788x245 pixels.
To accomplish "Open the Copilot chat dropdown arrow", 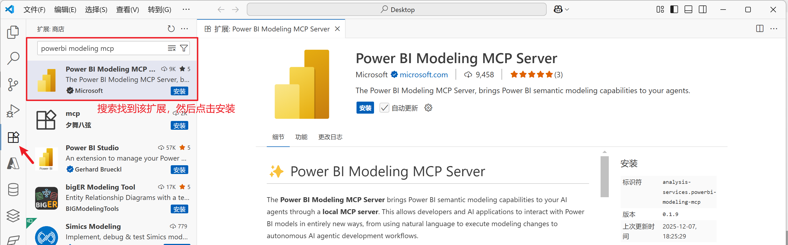I will (567, 10).
